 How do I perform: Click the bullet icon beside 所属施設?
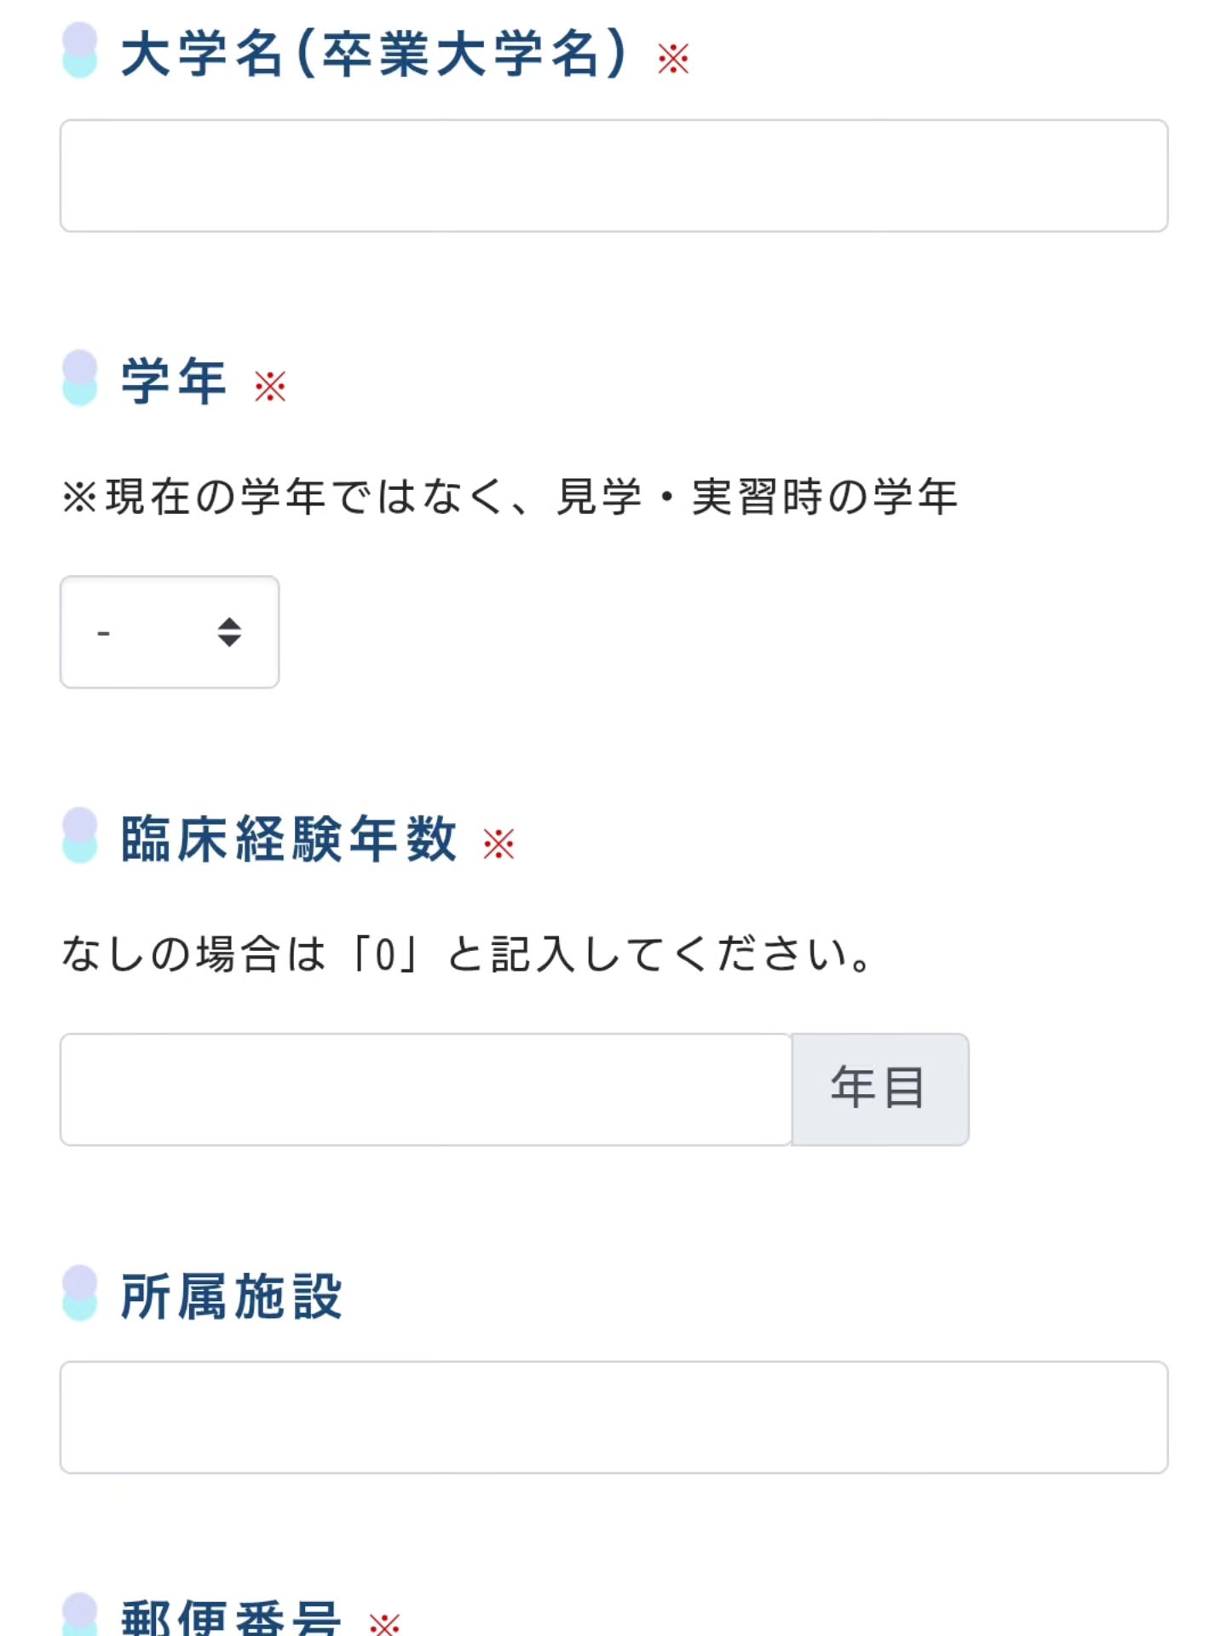point(80,1293)
